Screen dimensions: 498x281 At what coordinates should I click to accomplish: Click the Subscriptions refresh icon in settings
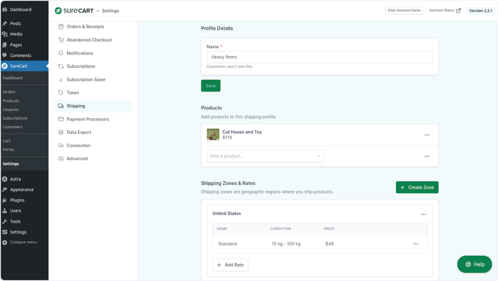(x=61, y=66)
